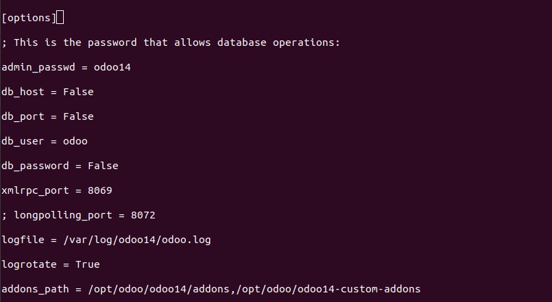Click the word password in the comment
552x302 pixels.
click(x=112, y=42)
